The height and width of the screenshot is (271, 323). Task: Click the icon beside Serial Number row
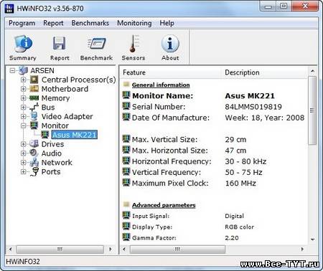(126, 106)
